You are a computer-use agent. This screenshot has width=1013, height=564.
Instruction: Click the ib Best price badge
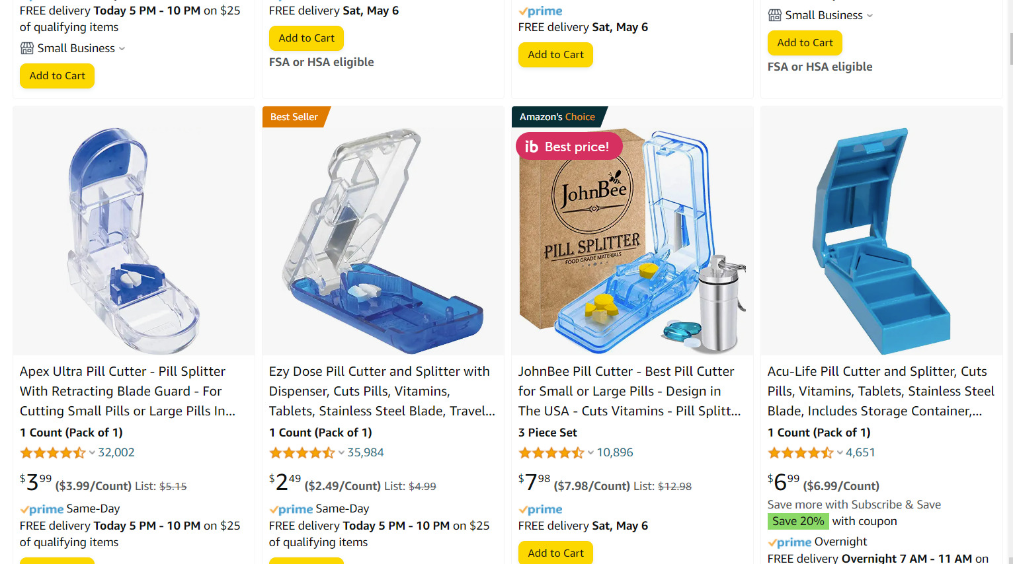pyautogui.click(x=569, y=146)
